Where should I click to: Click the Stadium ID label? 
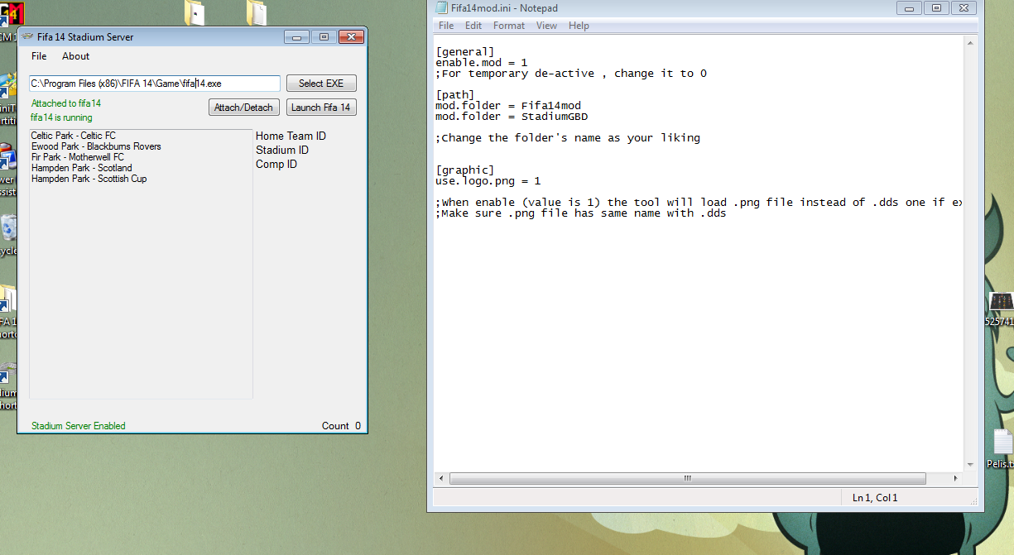tap(282, 150)
